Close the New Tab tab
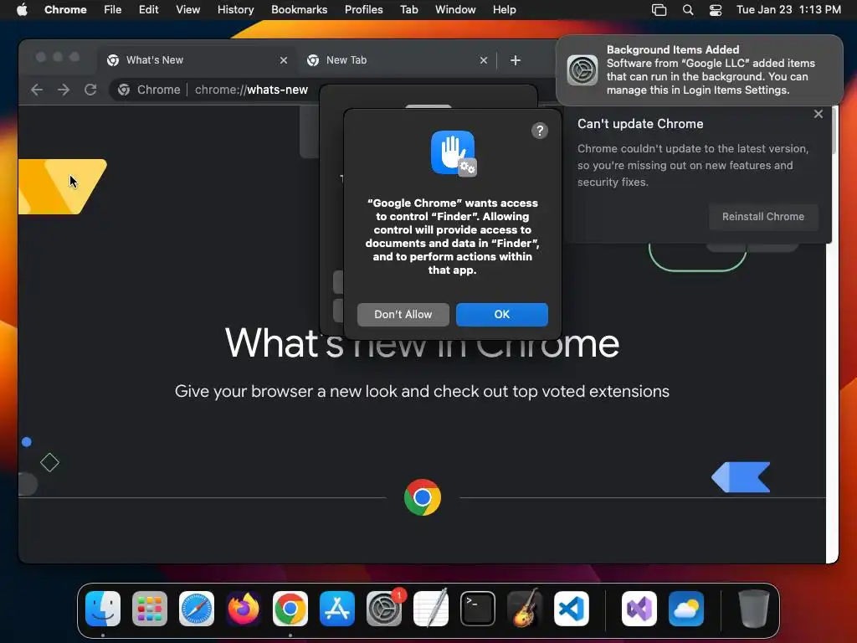857x643 pixels. 484,60
